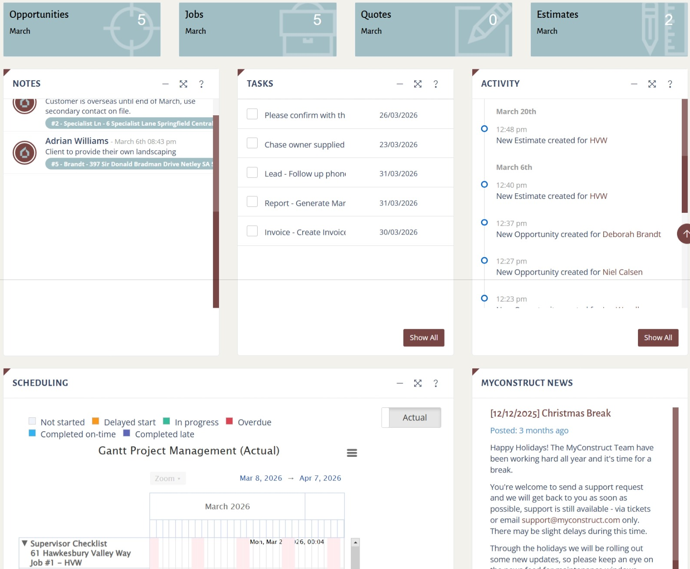Click Adrian Williams' avatar icon in Notes

point(25,153)
